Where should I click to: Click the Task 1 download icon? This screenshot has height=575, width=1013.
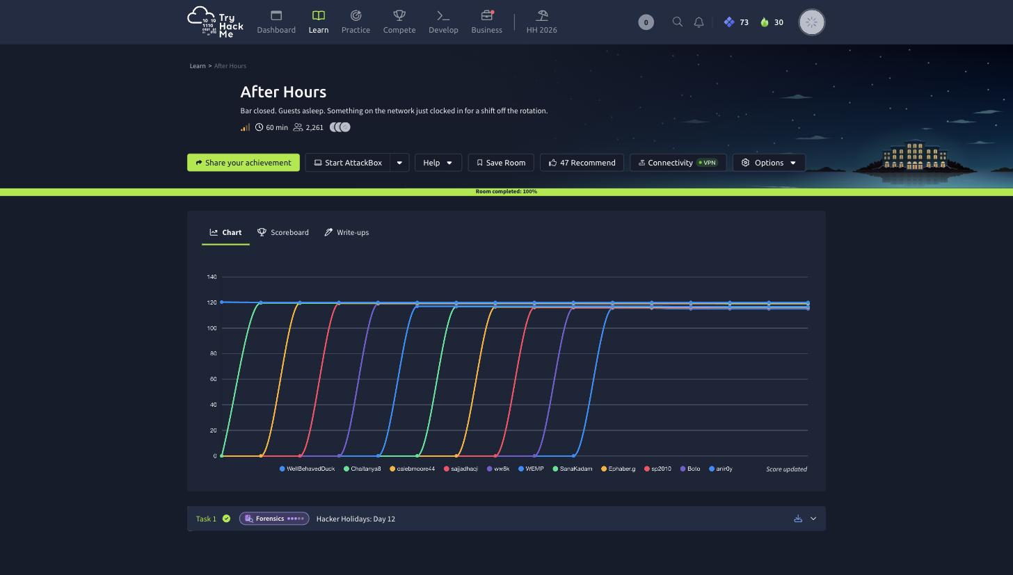(798, 519)
